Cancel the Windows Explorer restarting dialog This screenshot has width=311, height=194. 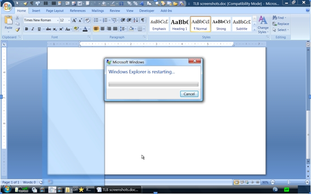189,94
